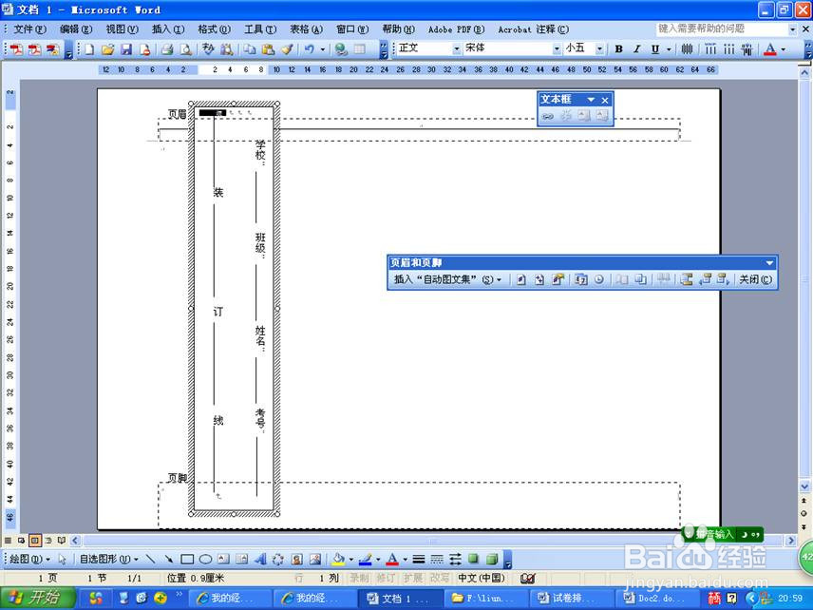Expand the 插入"自动图文集" dropdown
This screenshot has height=610, width=813.
[448, 279]
